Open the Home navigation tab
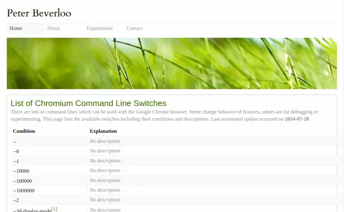 16,28
